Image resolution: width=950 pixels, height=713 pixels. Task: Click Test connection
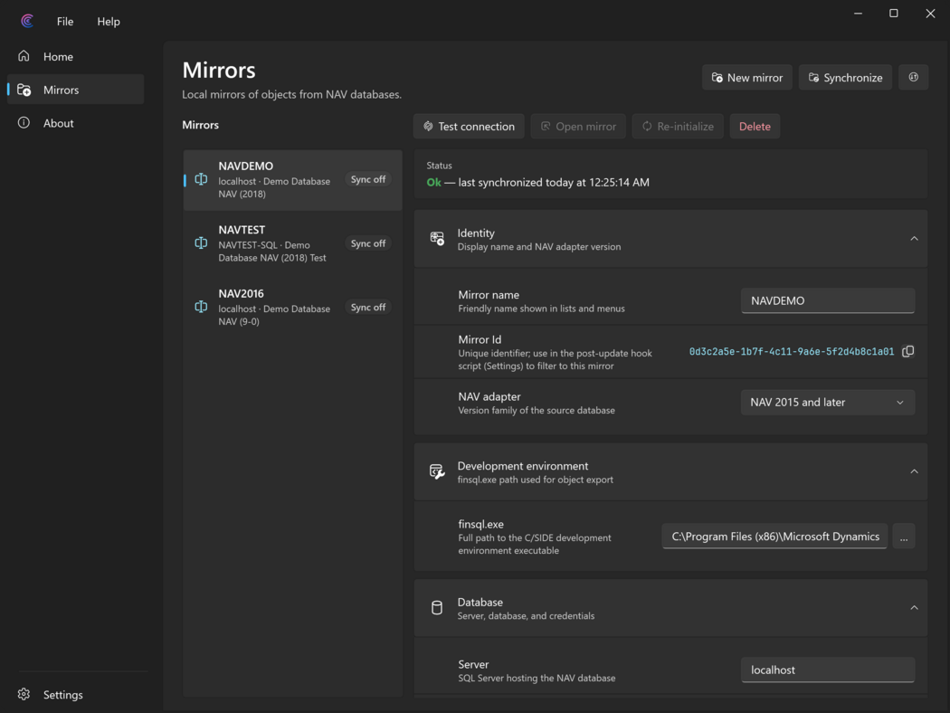click(x=469, y=126)
